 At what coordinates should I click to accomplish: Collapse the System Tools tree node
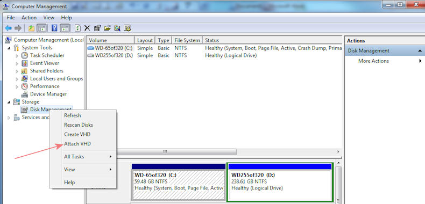click(x=9, y=48)
